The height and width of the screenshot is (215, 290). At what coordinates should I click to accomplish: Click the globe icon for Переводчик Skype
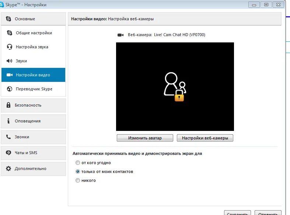point(10,89)
